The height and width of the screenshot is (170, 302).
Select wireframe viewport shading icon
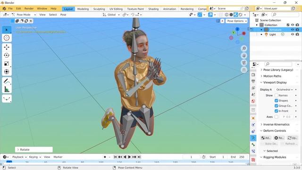pyautogui.click(x=226, y=15)
